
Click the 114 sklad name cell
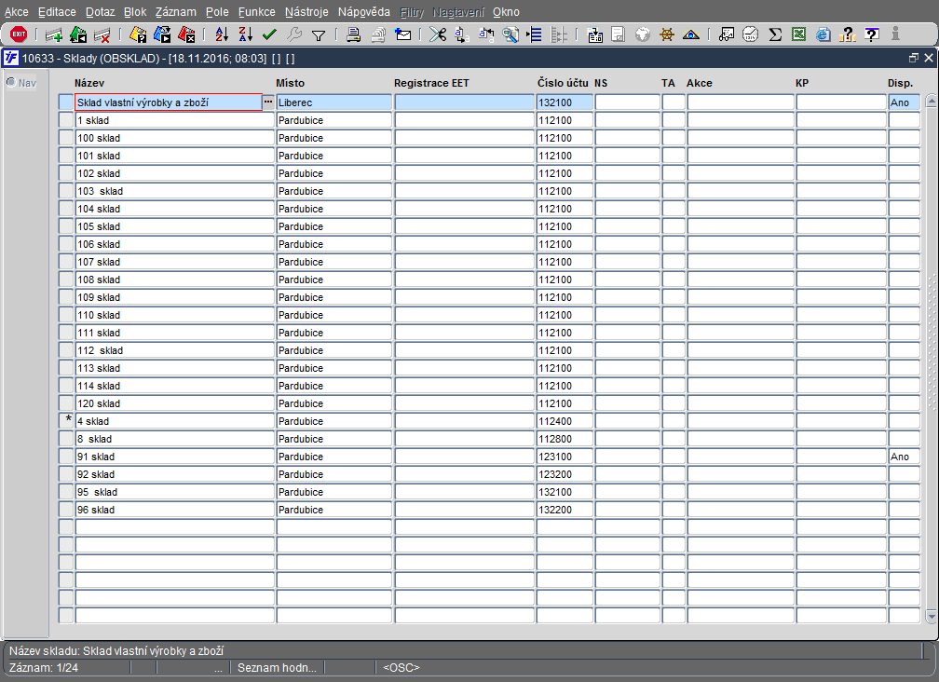[x=175, y=386]
